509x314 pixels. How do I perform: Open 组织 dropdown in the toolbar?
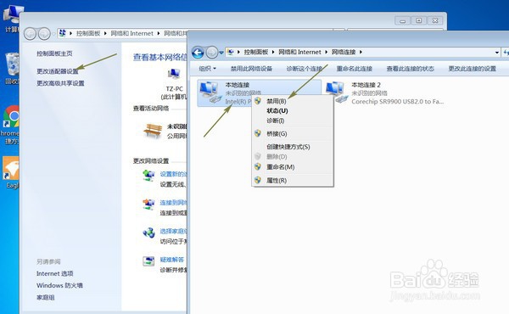[208, 69]
